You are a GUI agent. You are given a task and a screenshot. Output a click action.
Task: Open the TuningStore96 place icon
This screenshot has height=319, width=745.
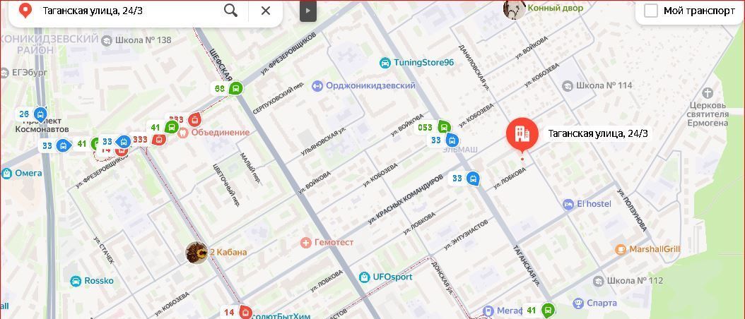pyautogui.click(x=385, y=63)
